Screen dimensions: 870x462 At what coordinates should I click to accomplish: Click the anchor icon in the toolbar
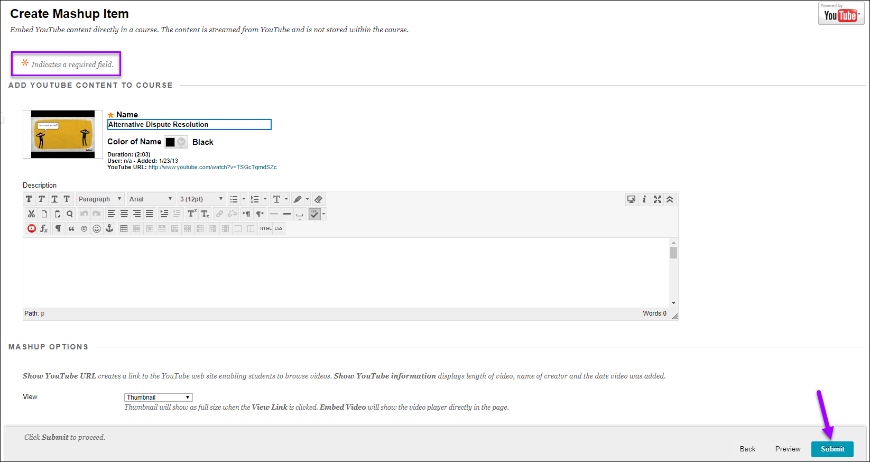109,228
